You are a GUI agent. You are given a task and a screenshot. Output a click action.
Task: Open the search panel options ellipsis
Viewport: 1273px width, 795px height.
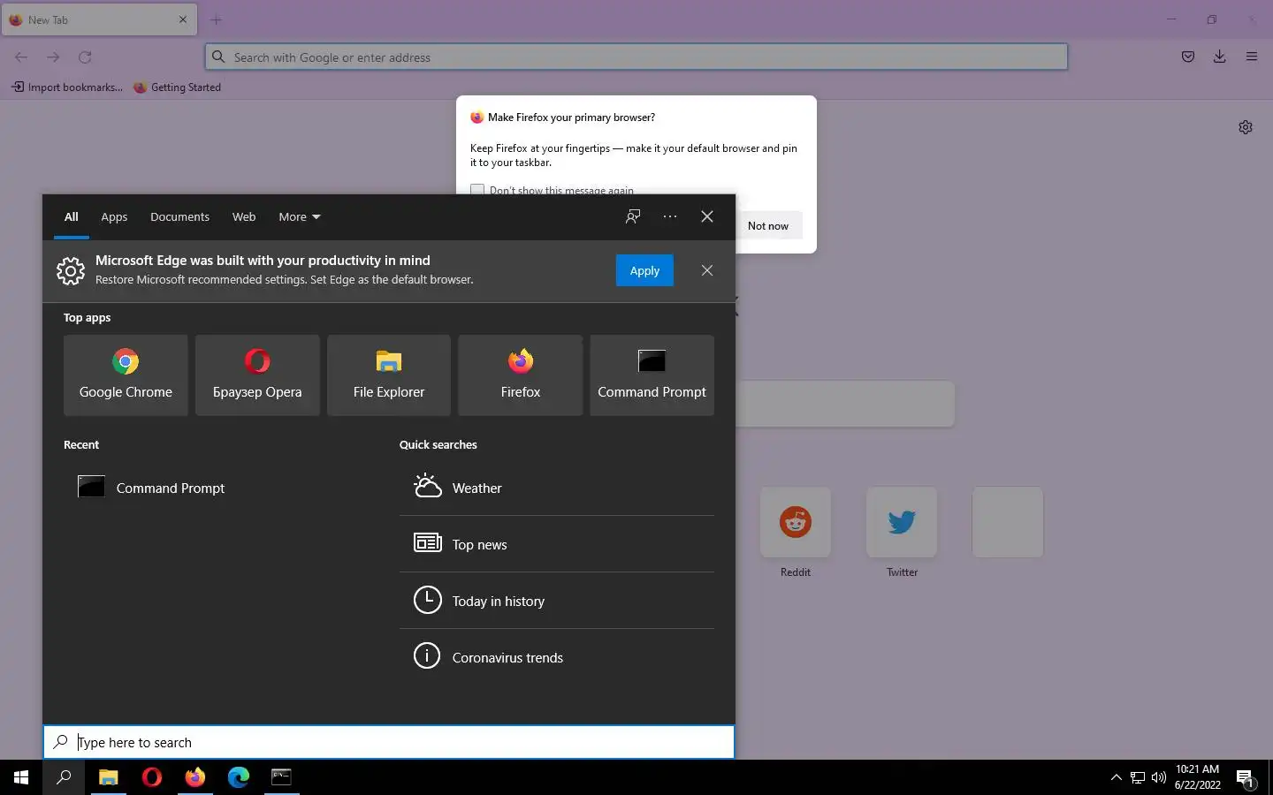(x=670, y=216)
